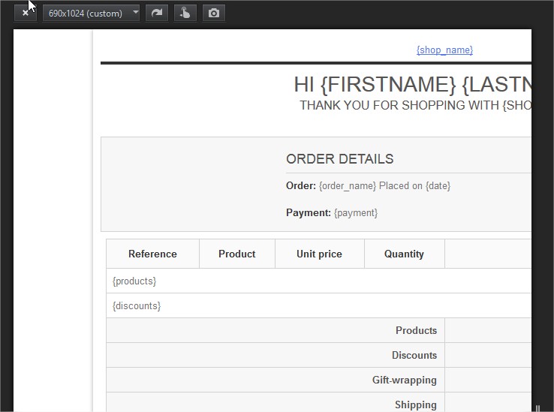Click the Gift-wrapping total row label

[x=404, y=380]
